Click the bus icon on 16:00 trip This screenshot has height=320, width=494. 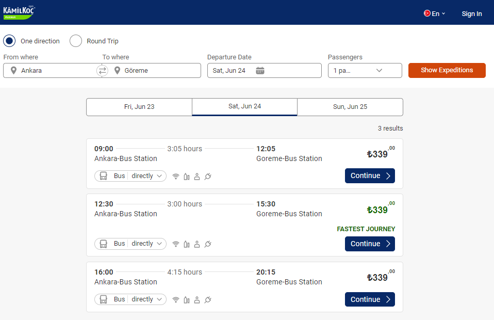[103, 299]
